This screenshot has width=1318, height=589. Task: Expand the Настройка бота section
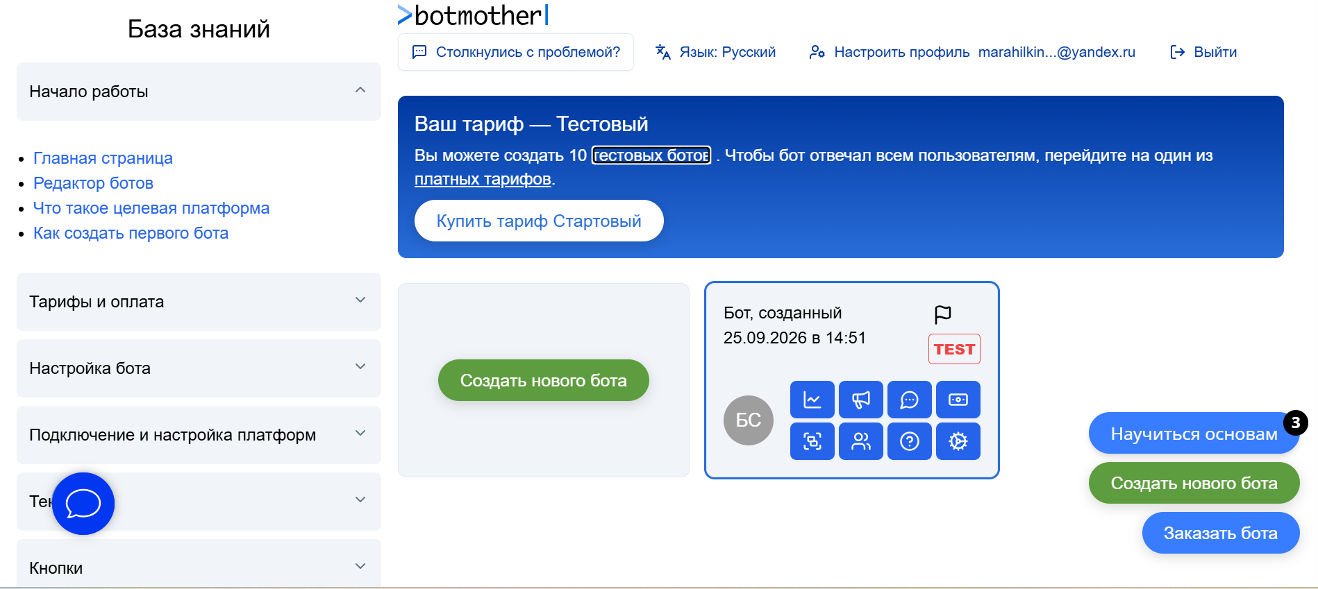[199, 368]
